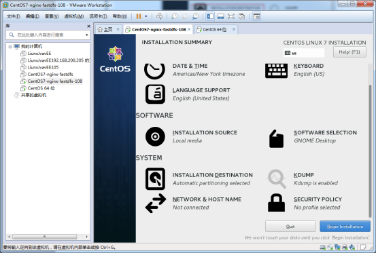
Task: Click the Installation Destination hard disk icon
Action: tap(155, 179)
